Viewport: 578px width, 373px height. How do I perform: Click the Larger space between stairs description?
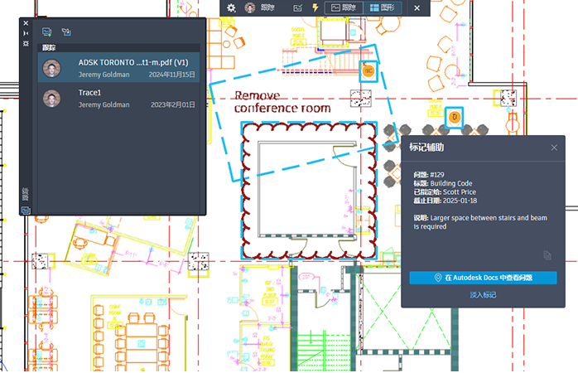[x=480, y=222]
